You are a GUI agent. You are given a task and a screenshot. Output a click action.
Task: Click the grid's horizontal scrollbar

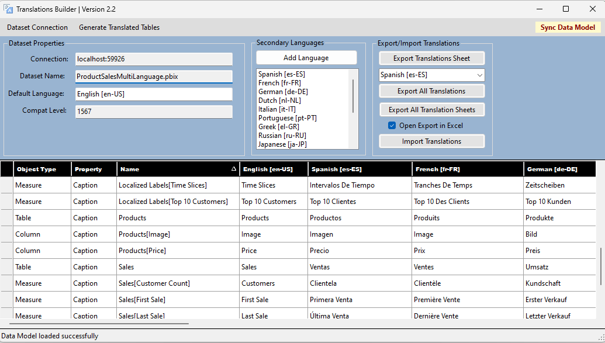pyautogui.click(x=99, y=323)
